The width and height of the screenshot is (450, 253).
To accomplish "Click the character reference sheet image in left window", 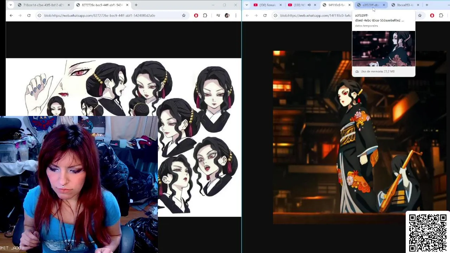I will (x=123, y=137).
